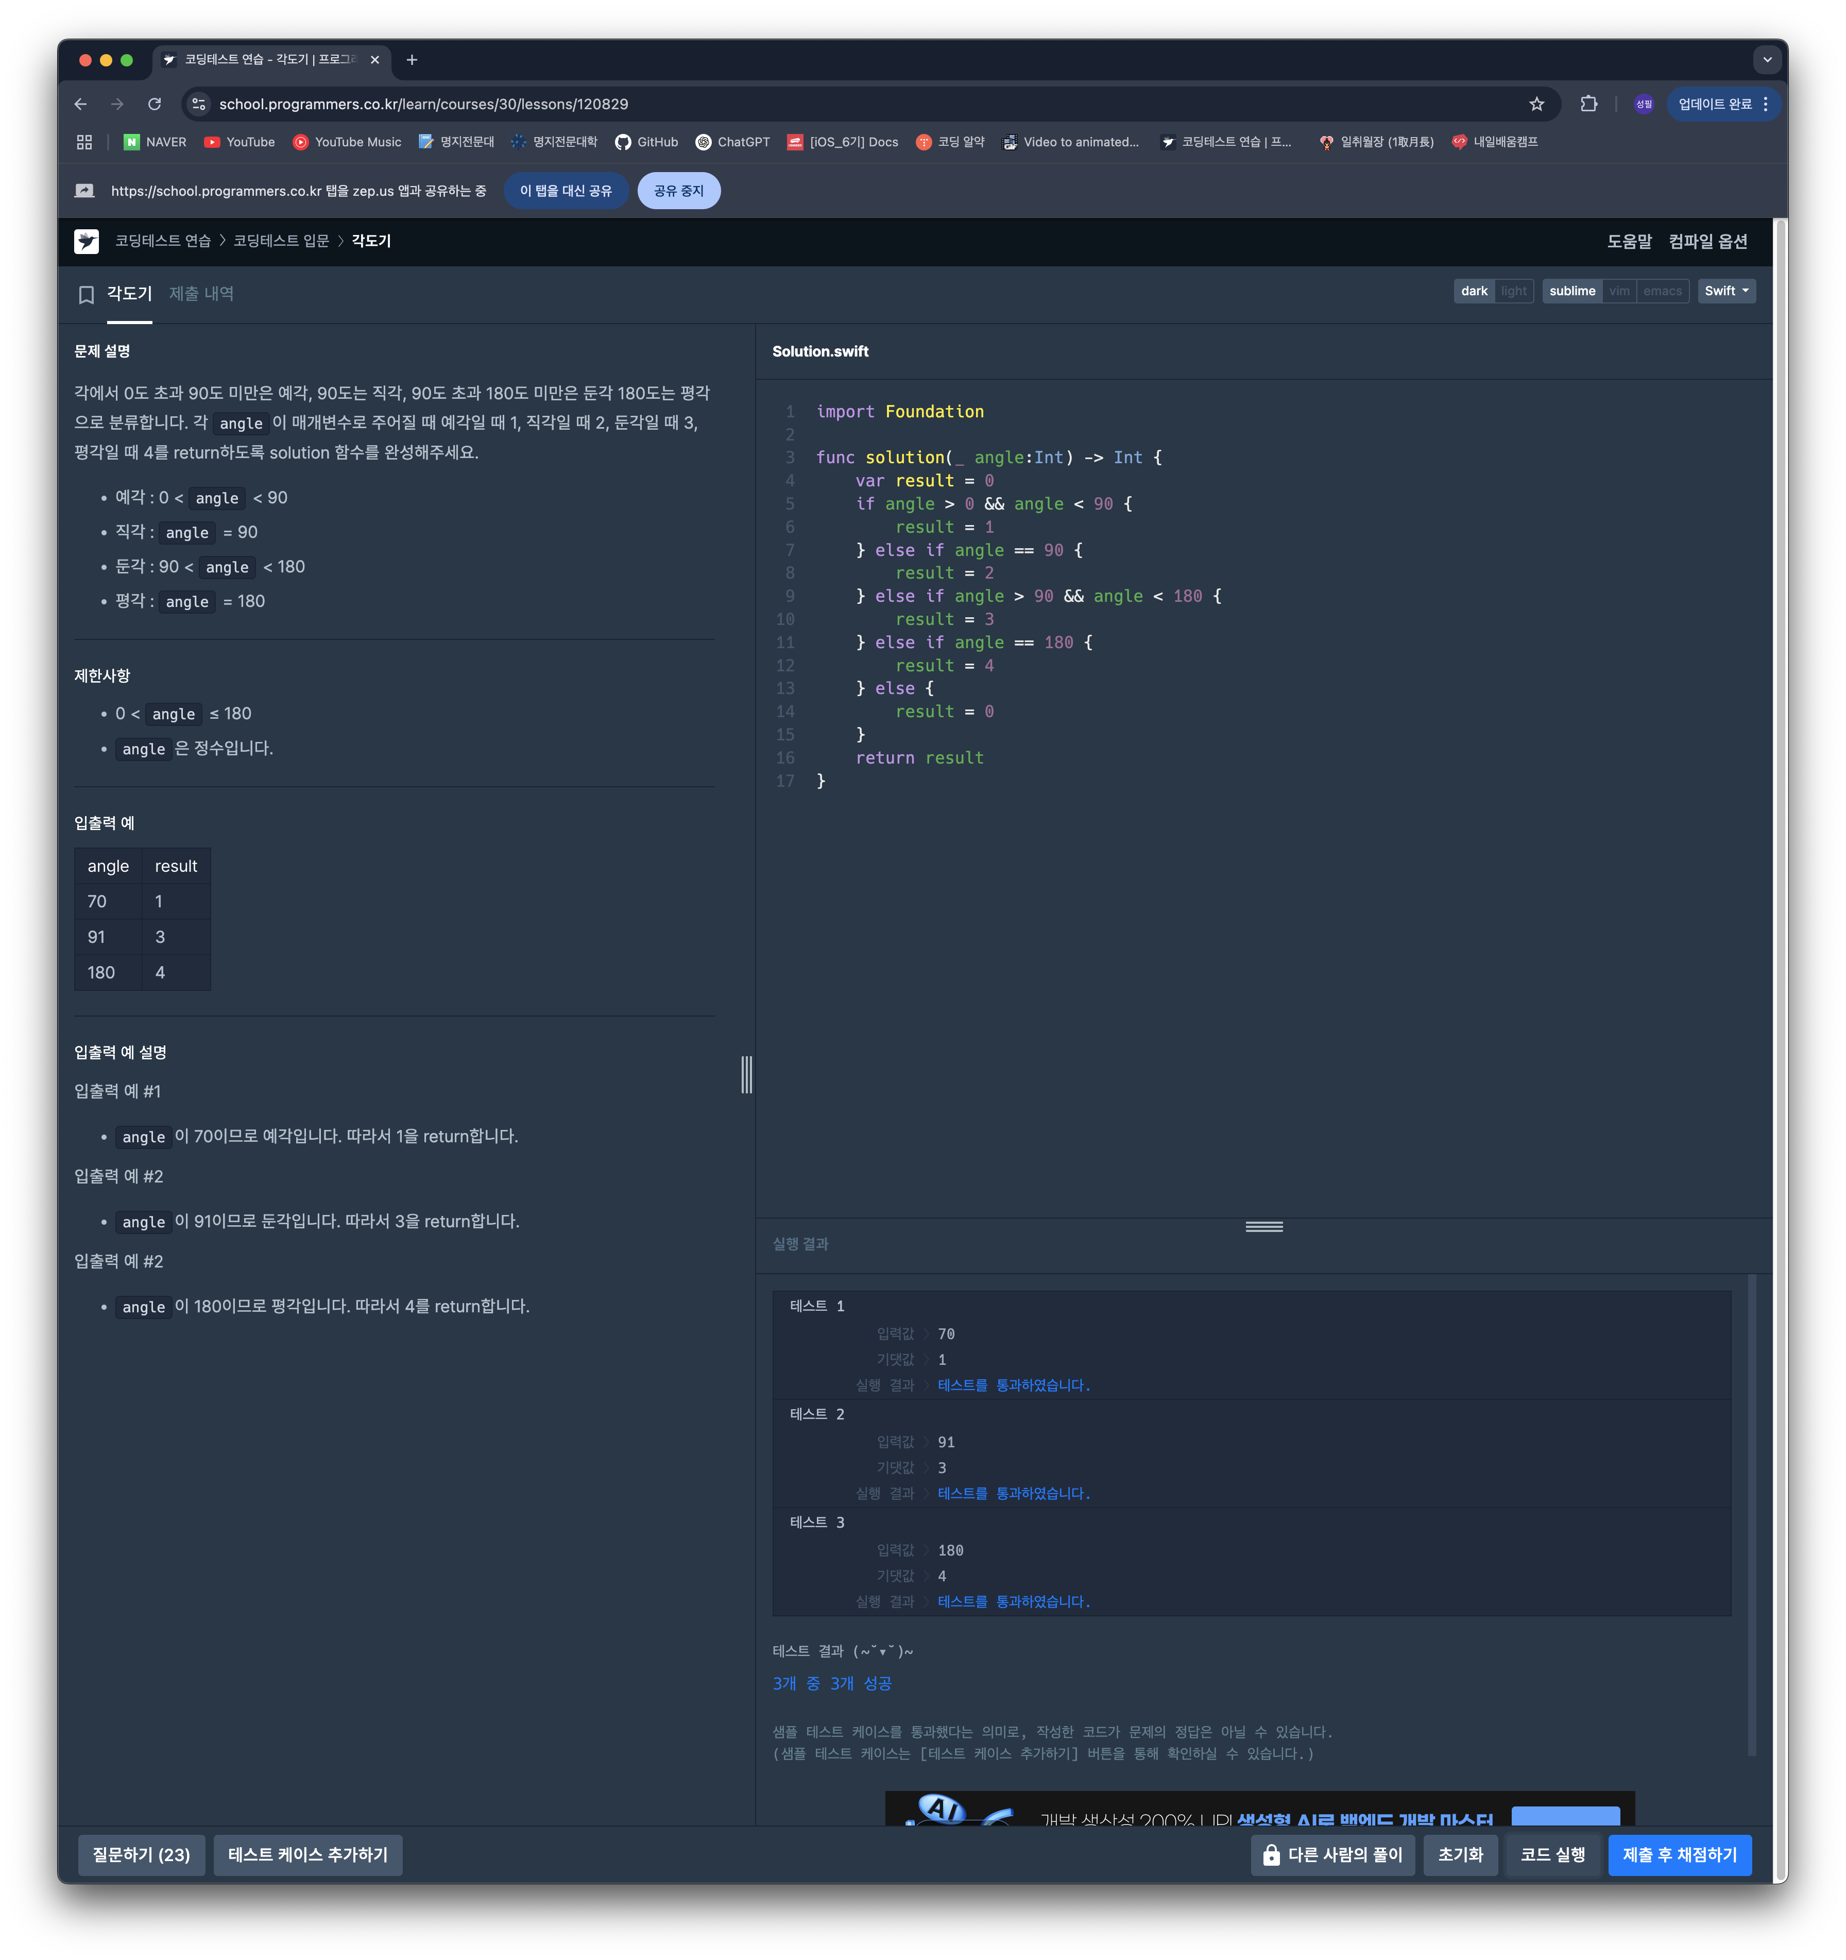This screenshot has width=1846, height=1960.
Task: Go to 코딩테스트 입문 breadcrumb
Action: pyautogui.click(x=281, y=242)
